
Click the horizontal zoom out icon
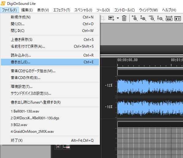tap(152, 18)
